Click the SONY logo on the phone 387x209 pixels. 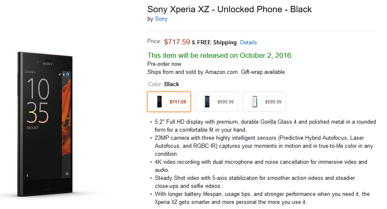pos(48,64)
